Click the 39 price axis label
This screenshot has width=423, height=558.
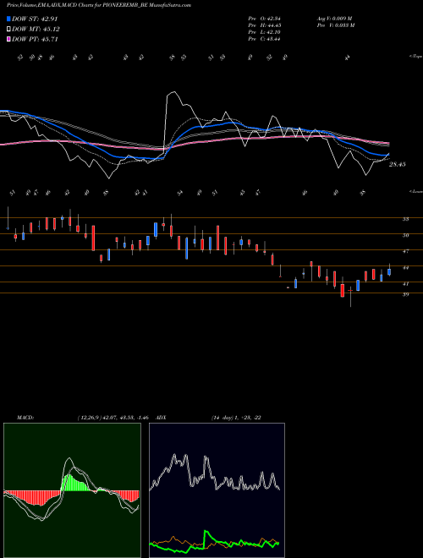[405, 294]
